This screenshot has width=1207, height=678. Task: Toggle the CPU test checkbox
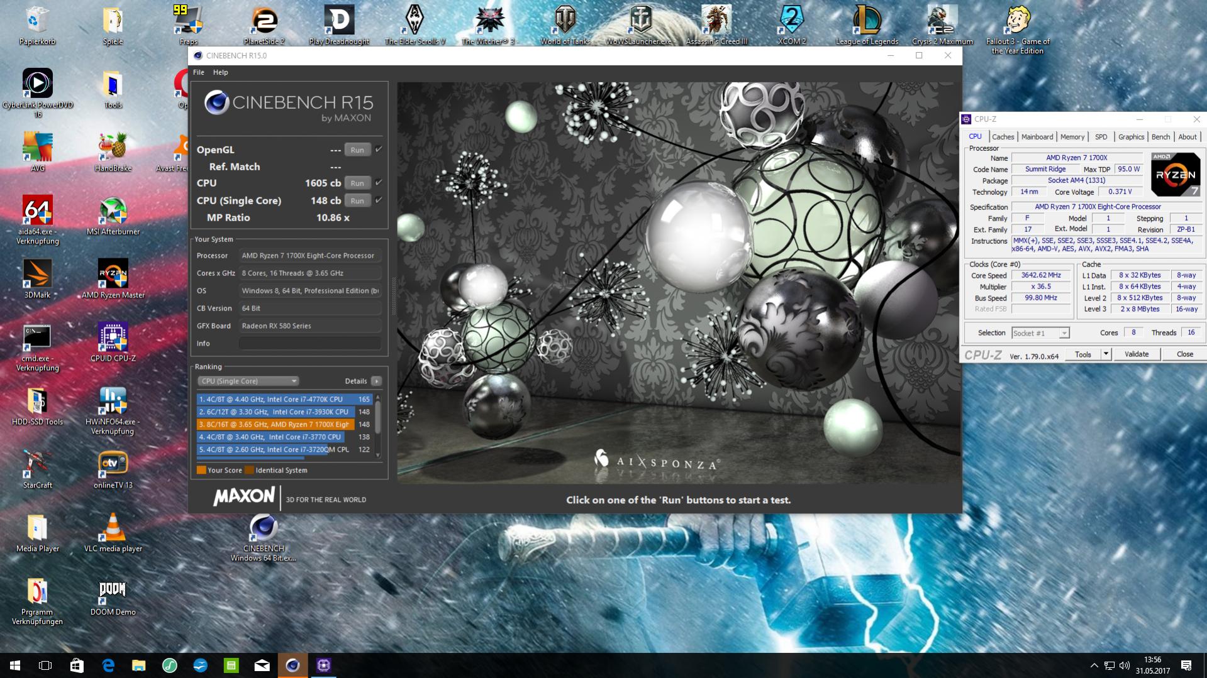379,183
